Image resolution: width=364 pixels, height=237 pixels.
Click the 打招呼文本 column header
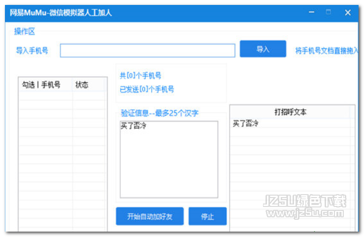[x=290, y=112]
